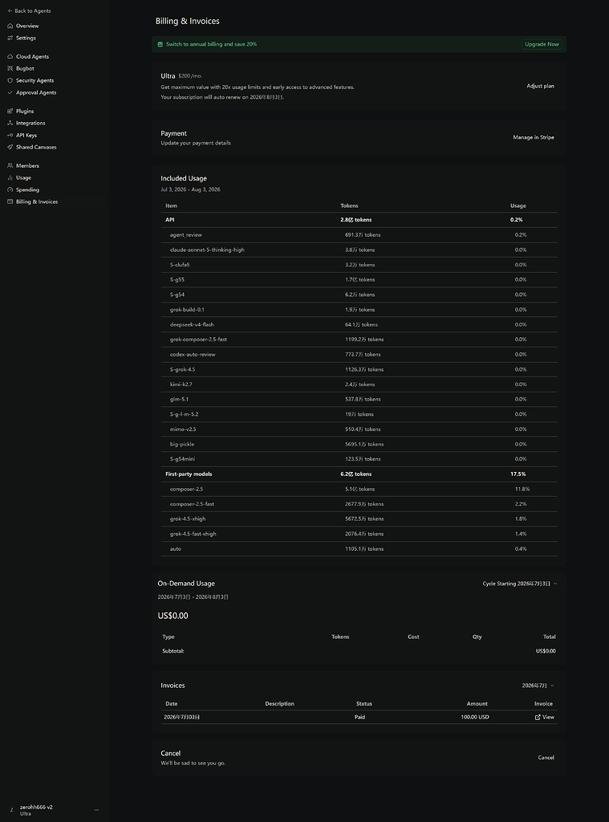Click the Plugins icon in sidebar
609x822 pixels.
(x=10, y=111)
